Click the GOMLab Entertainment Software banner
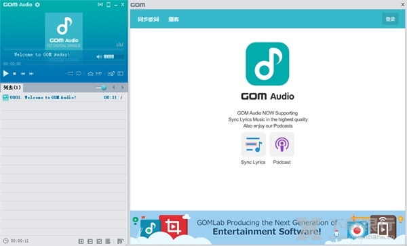Screen dimensions: 407x246 267,228
